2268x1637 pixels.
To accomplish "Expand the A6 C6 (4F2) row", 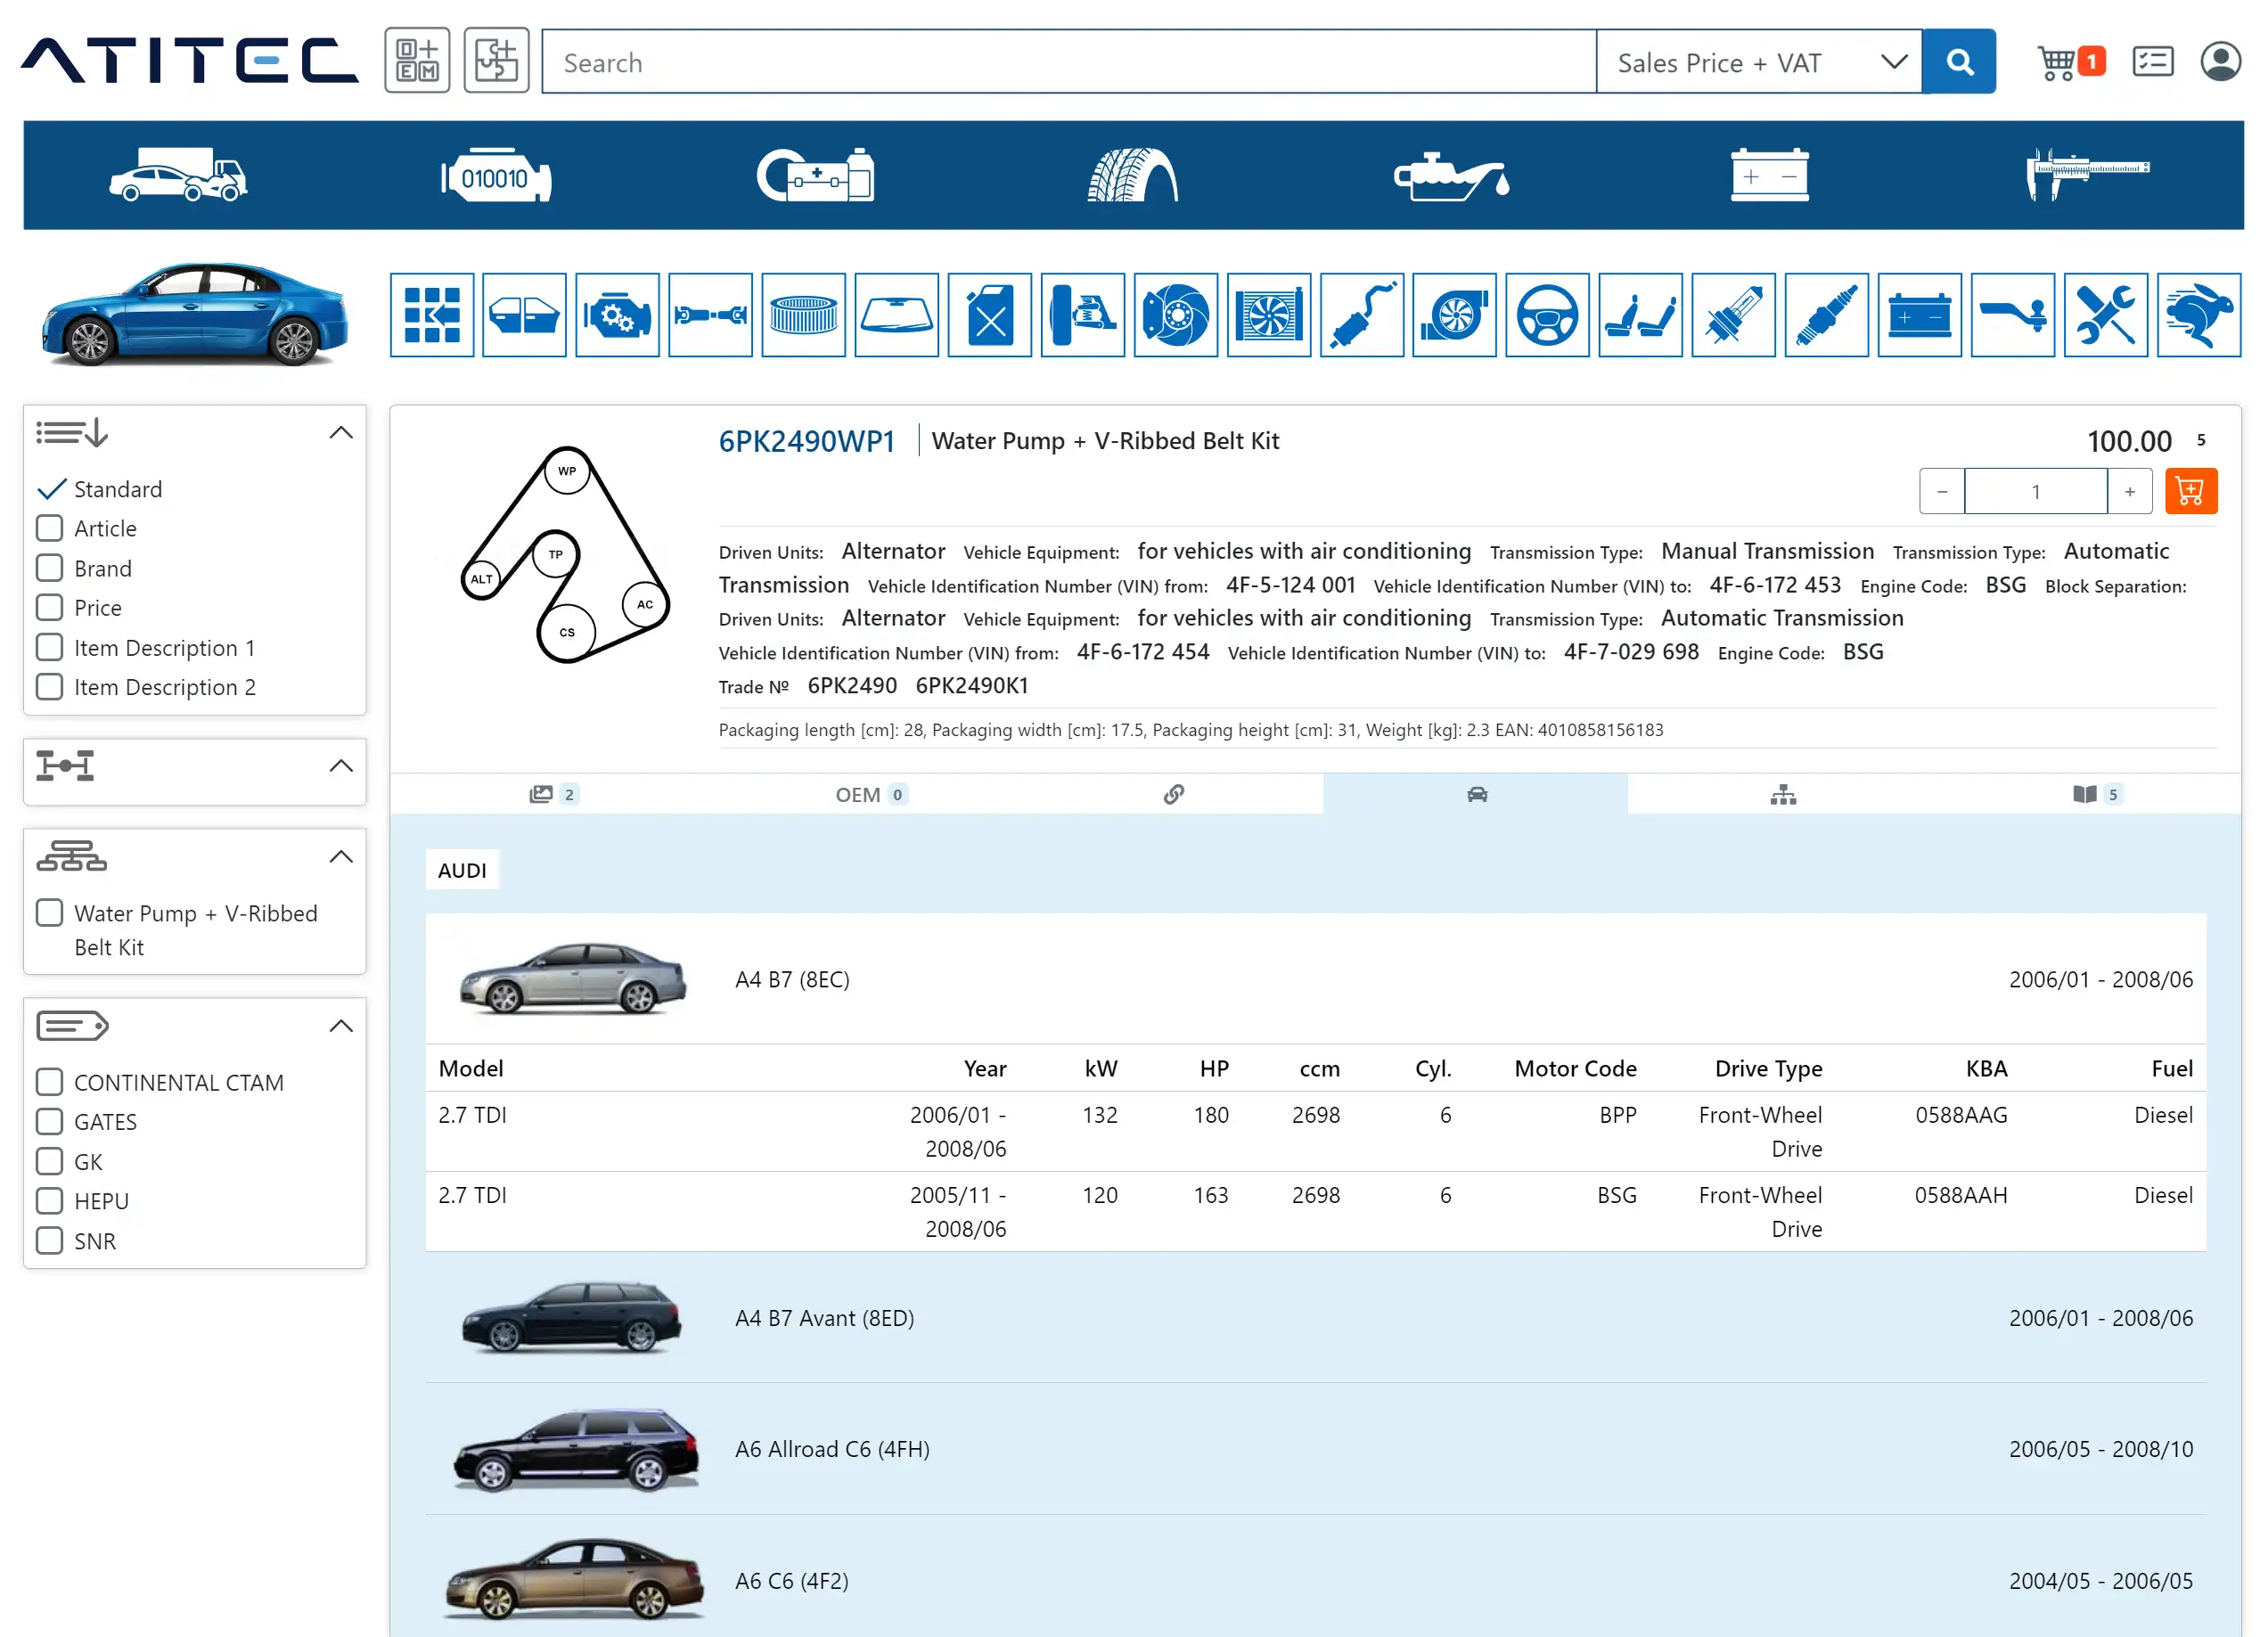I will pyautogui.click(x=1315, y=1580).
